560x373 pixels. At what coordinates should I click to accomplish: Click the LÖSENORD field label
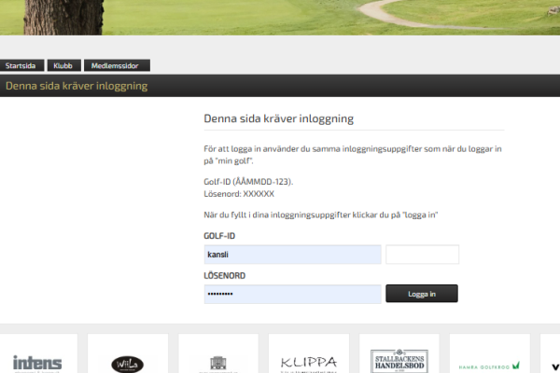[224, 276]
